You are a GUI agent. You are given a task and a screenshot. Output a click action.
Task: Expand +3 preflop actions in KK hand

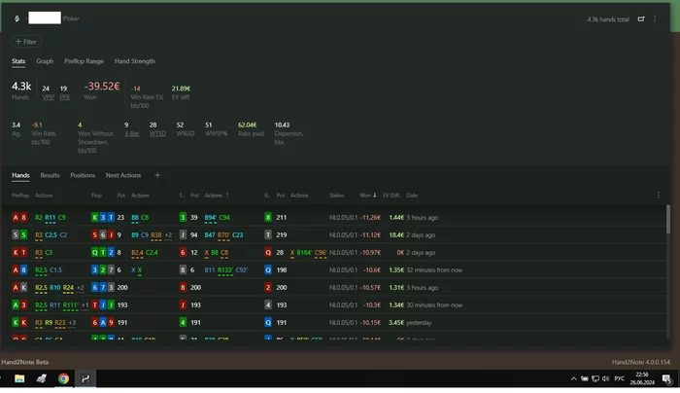click(x=72, y=323)
